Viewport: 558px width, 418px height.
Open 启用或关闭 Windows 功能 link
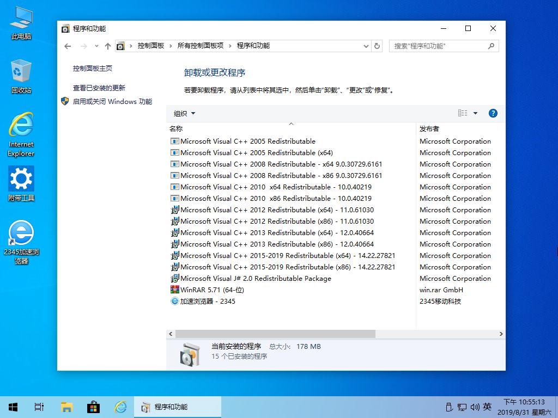coord(112,102)
